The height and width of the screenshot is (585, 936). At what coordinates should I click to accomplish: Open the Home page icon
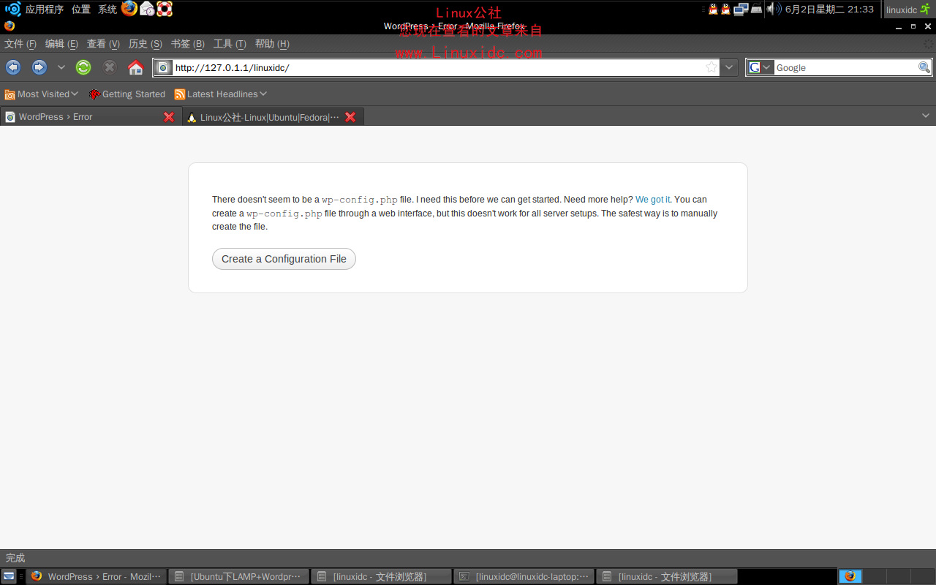135,67
